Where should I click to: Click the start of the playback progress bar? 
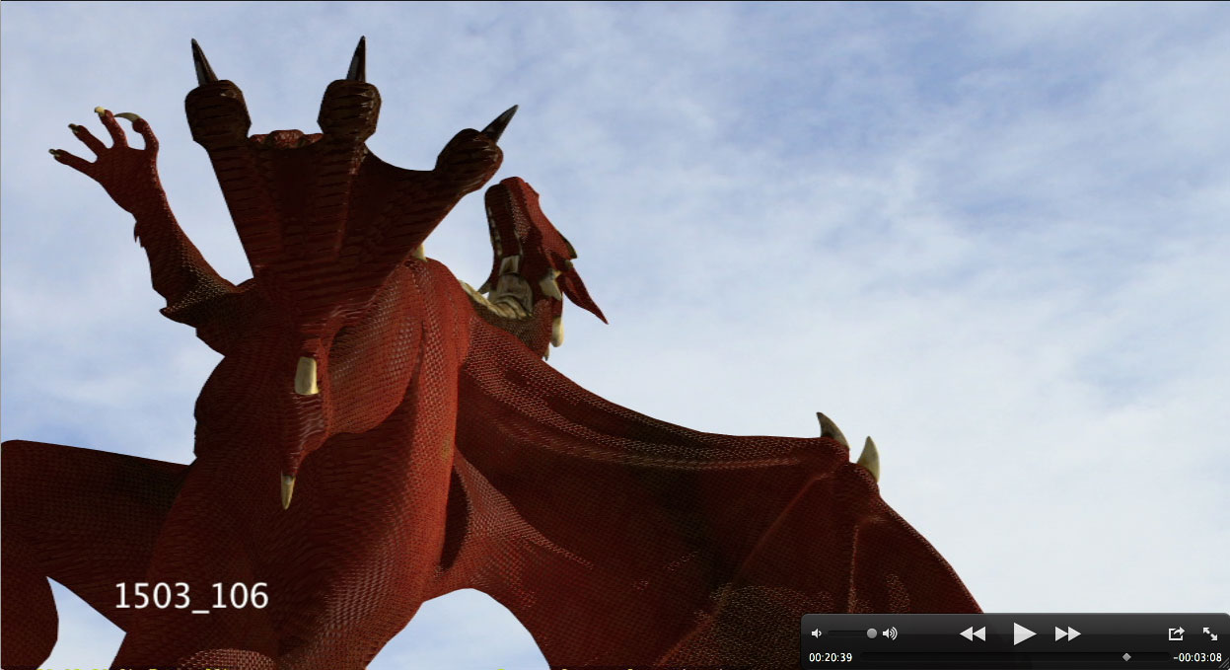865,656
